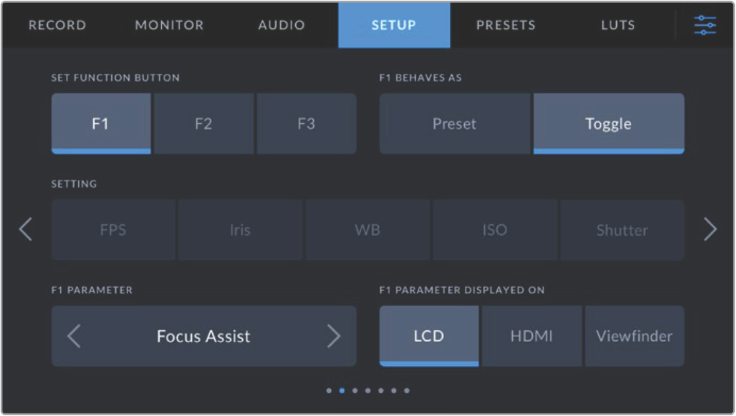Set F1 behavior to Toggle
Screen dimensions: 736x416
point(608,124)
